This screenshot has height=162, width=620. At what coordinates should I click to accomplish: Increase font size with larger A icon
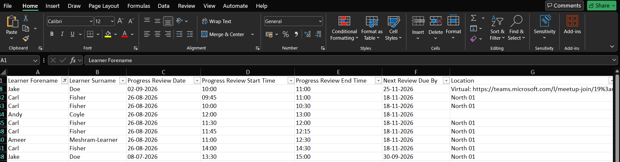pyautogui.click(x=120, y=21)
